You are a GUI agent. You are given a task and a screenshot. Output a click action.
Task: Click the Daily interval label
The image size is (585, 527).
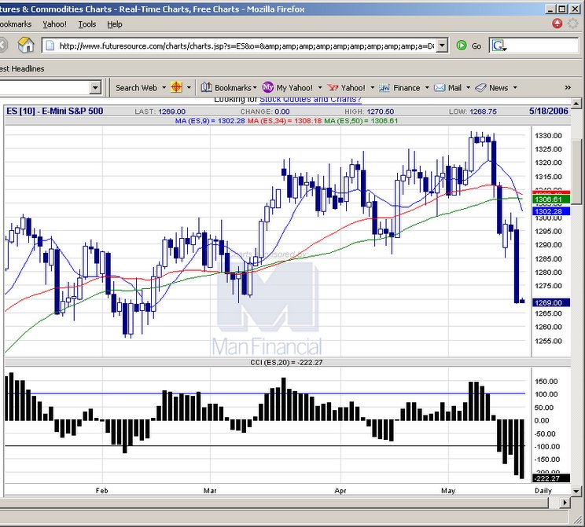coord(543,490)
